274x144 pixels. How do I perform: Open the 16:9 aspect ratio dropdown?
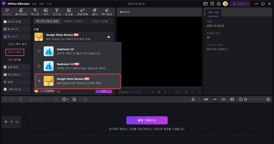(178, 92)
